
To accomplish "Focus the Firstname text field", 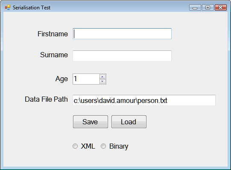I will (122, 34).
